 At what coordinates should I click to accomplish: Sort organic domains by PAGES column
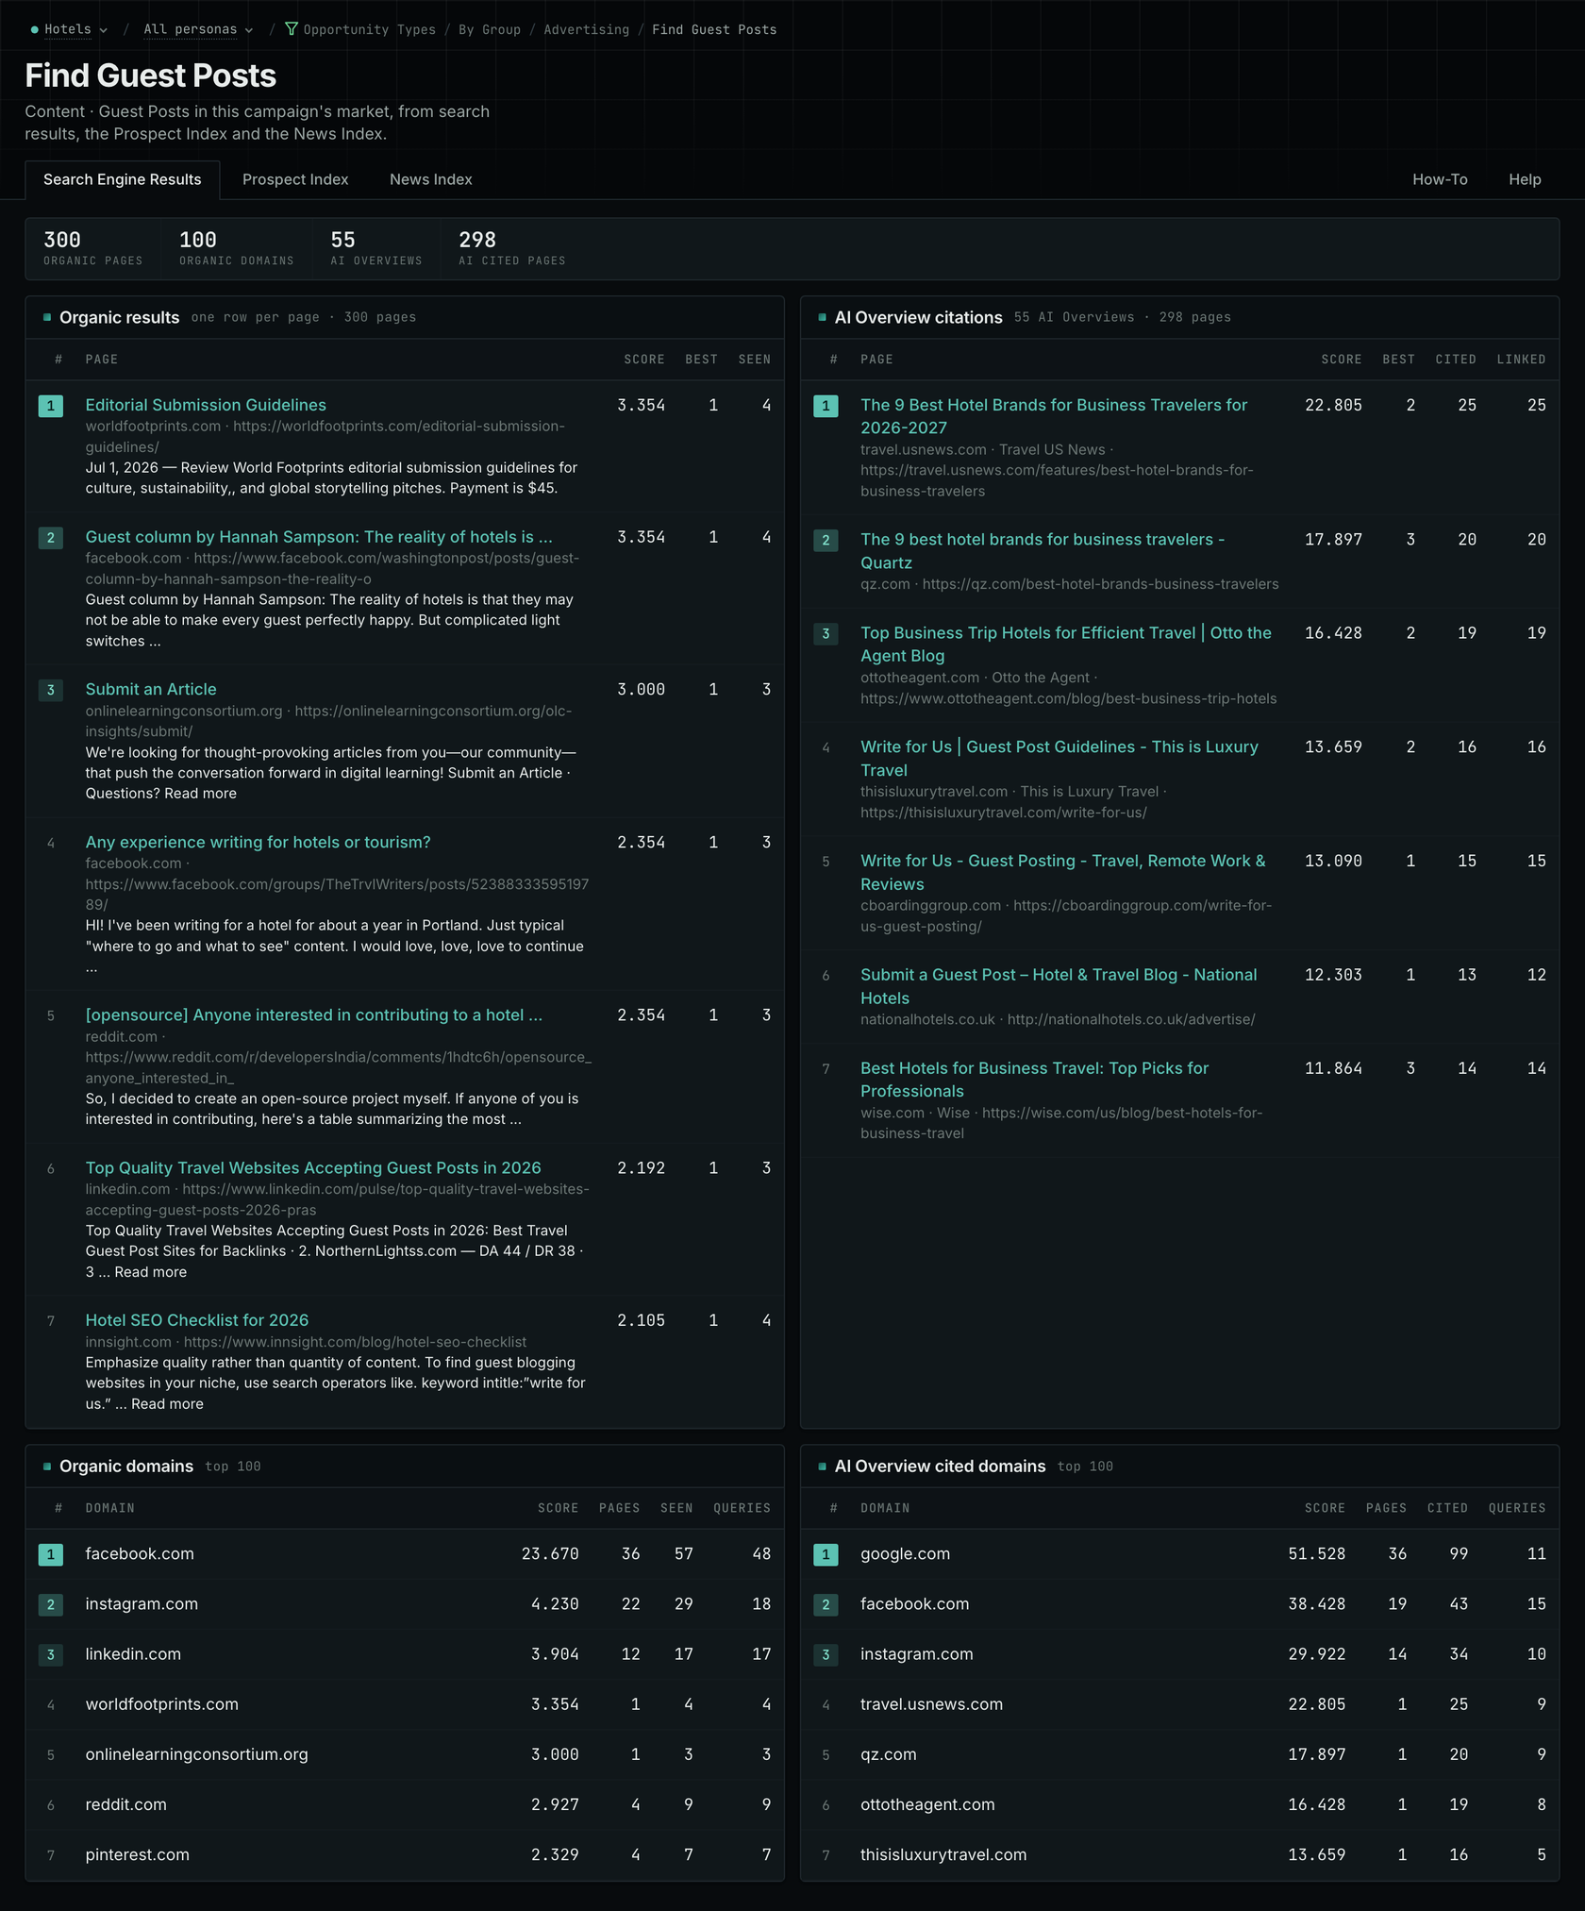pos(620,1508)
